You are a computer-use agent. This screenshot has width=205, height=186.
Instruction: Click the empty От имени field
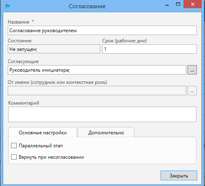(x=97, y=90)
